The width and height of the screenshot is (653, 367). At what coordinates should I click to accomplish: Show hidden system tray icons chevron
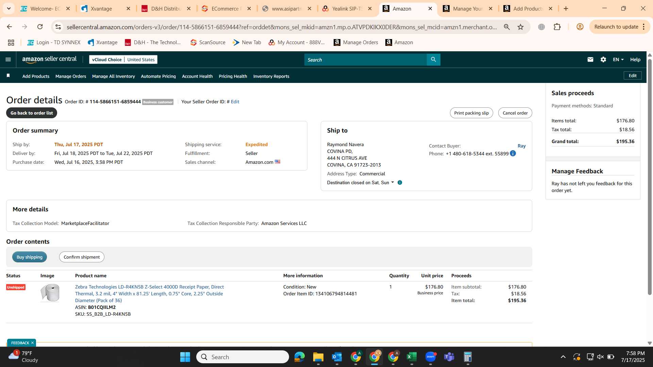[563, 357]
